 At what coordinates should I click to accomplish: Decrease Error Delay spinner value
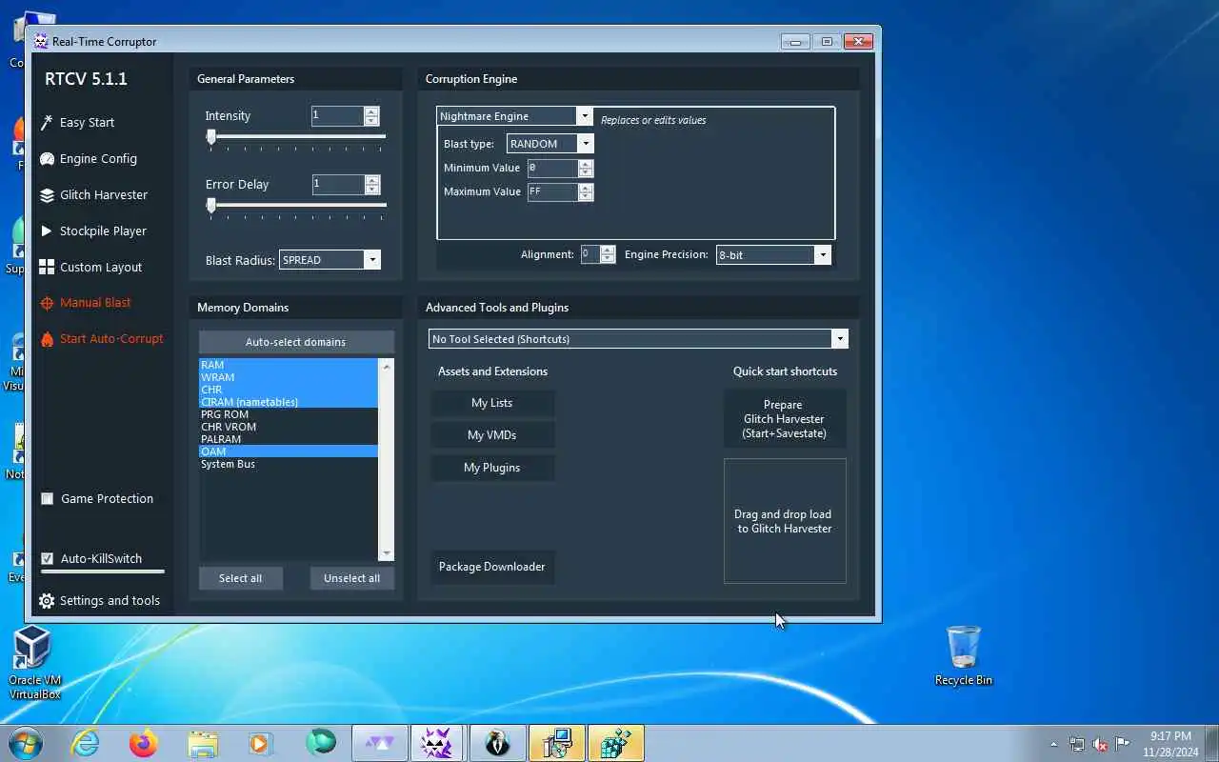click(371, 189)
